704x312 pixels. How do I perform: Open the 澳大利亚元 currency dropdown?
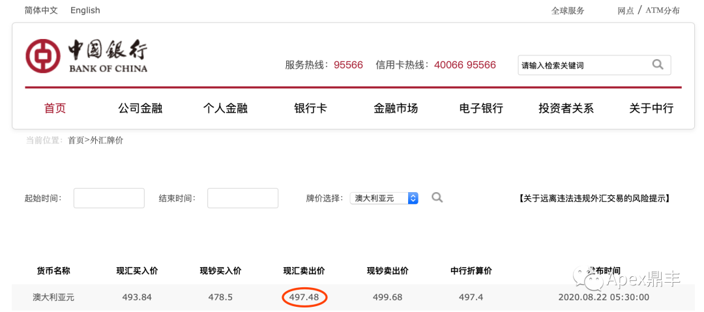(x=385, y=198)
